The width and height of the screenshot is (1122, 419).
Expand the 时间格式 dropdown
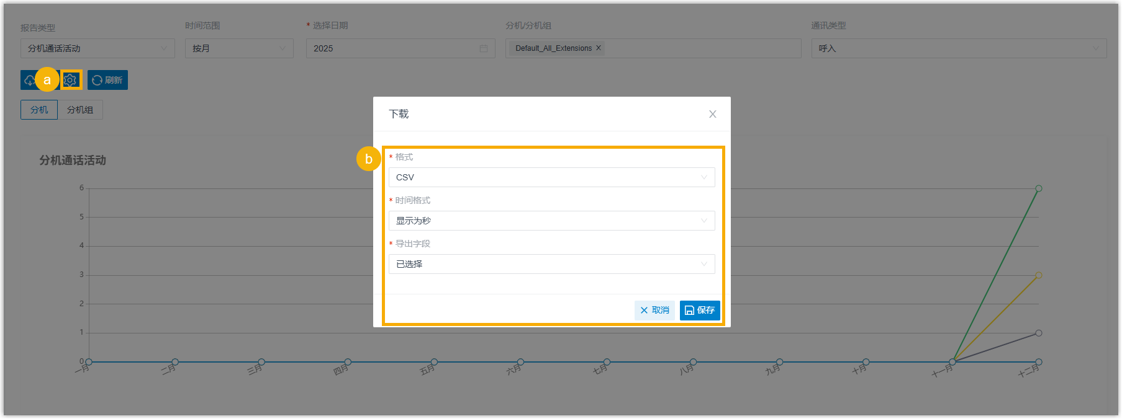pos(551,221)
